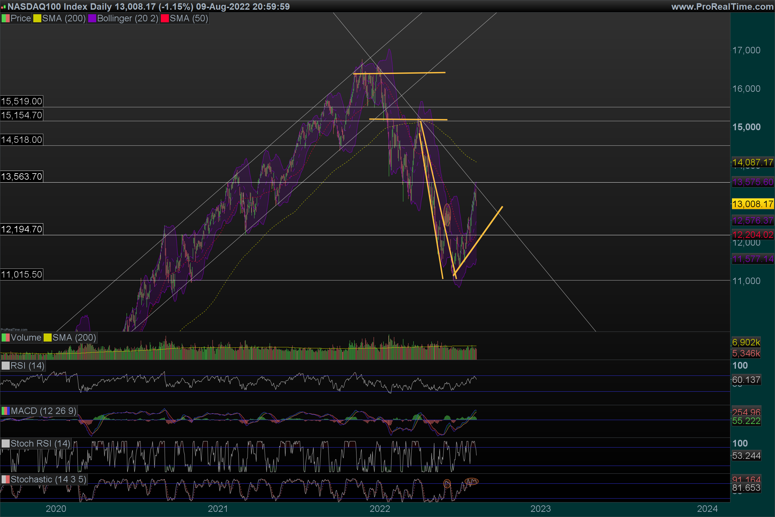Screen dimensions: 775x517
Task: Select the MACD (12 26 9) panel label
Action: click(44, 411)
